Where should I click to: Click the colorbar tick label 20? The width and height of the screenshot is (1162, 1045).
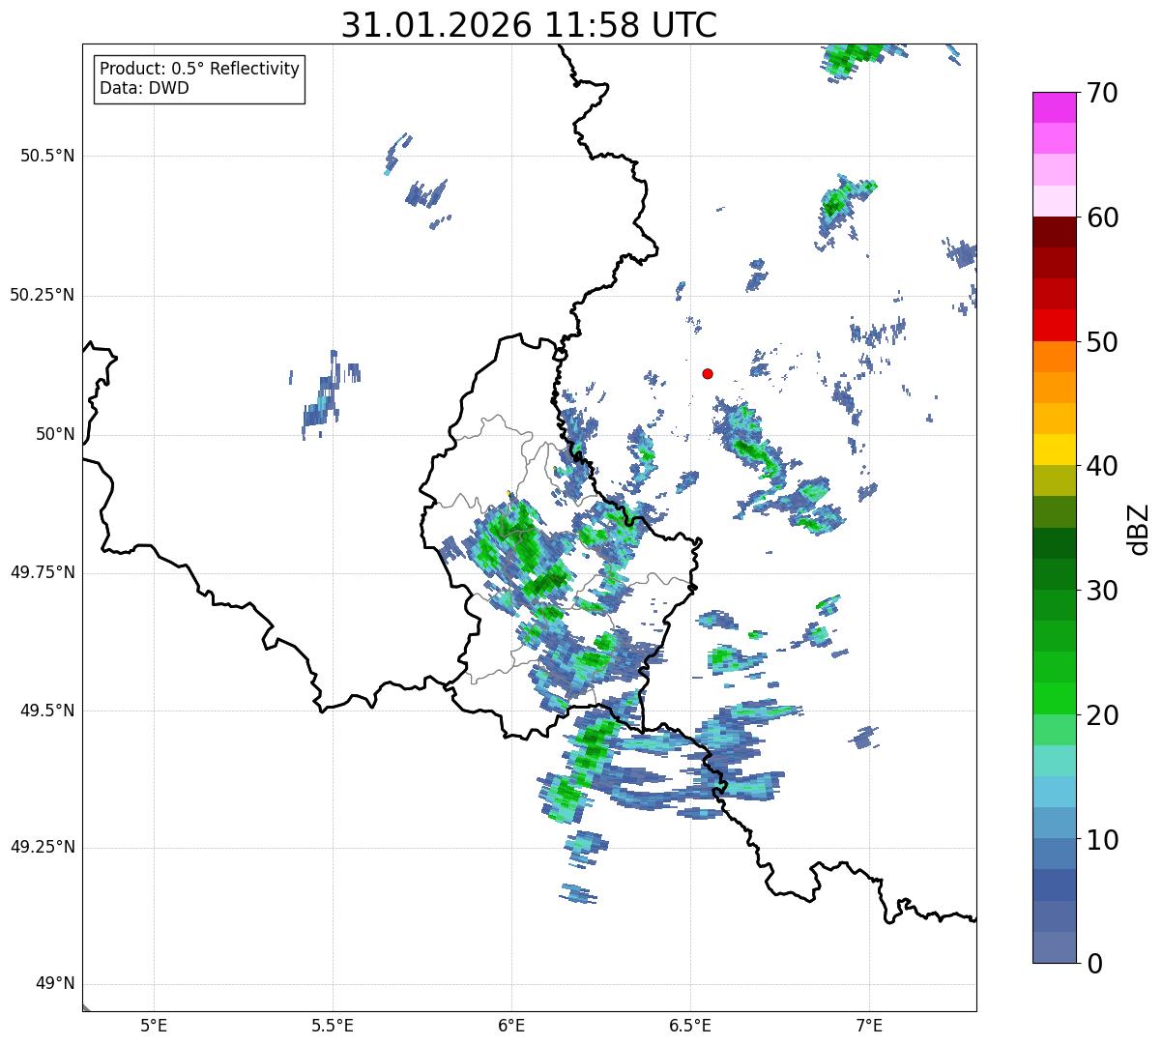click(x=1102, y=715)
